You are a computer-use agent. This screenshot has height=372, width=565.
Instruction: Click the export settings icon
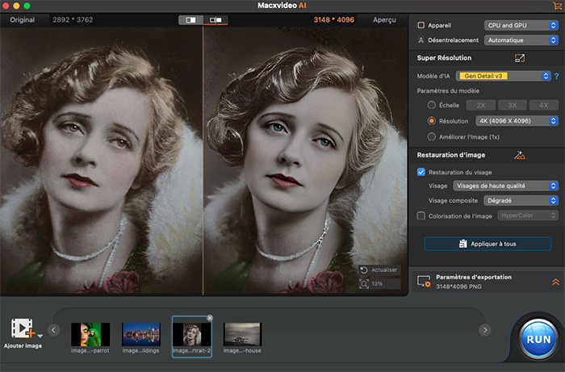tap(423, 282)
